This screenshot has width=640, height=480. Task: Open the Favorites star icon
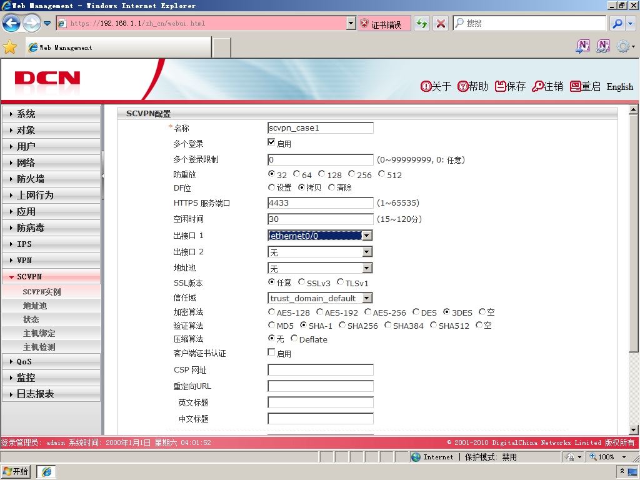(10, 47)
